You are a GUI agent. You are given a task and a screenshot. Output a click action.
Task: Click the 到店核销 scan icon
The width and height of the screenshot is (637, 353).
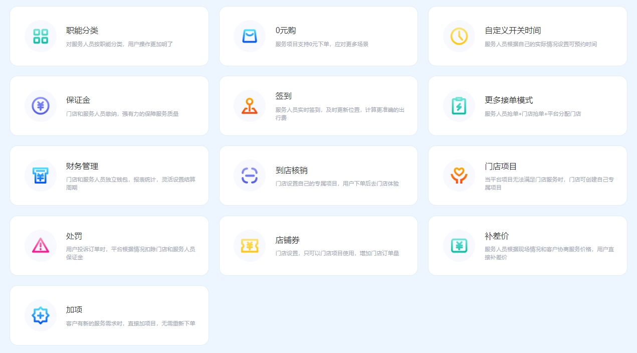click(x=250, y=175)
